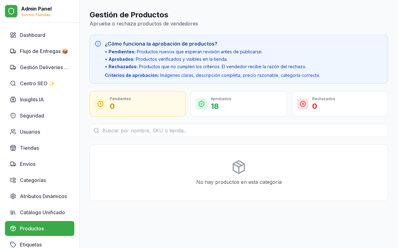
Task: Click the Atributos Dinámicos gear icon
Action: coord(13,196)
